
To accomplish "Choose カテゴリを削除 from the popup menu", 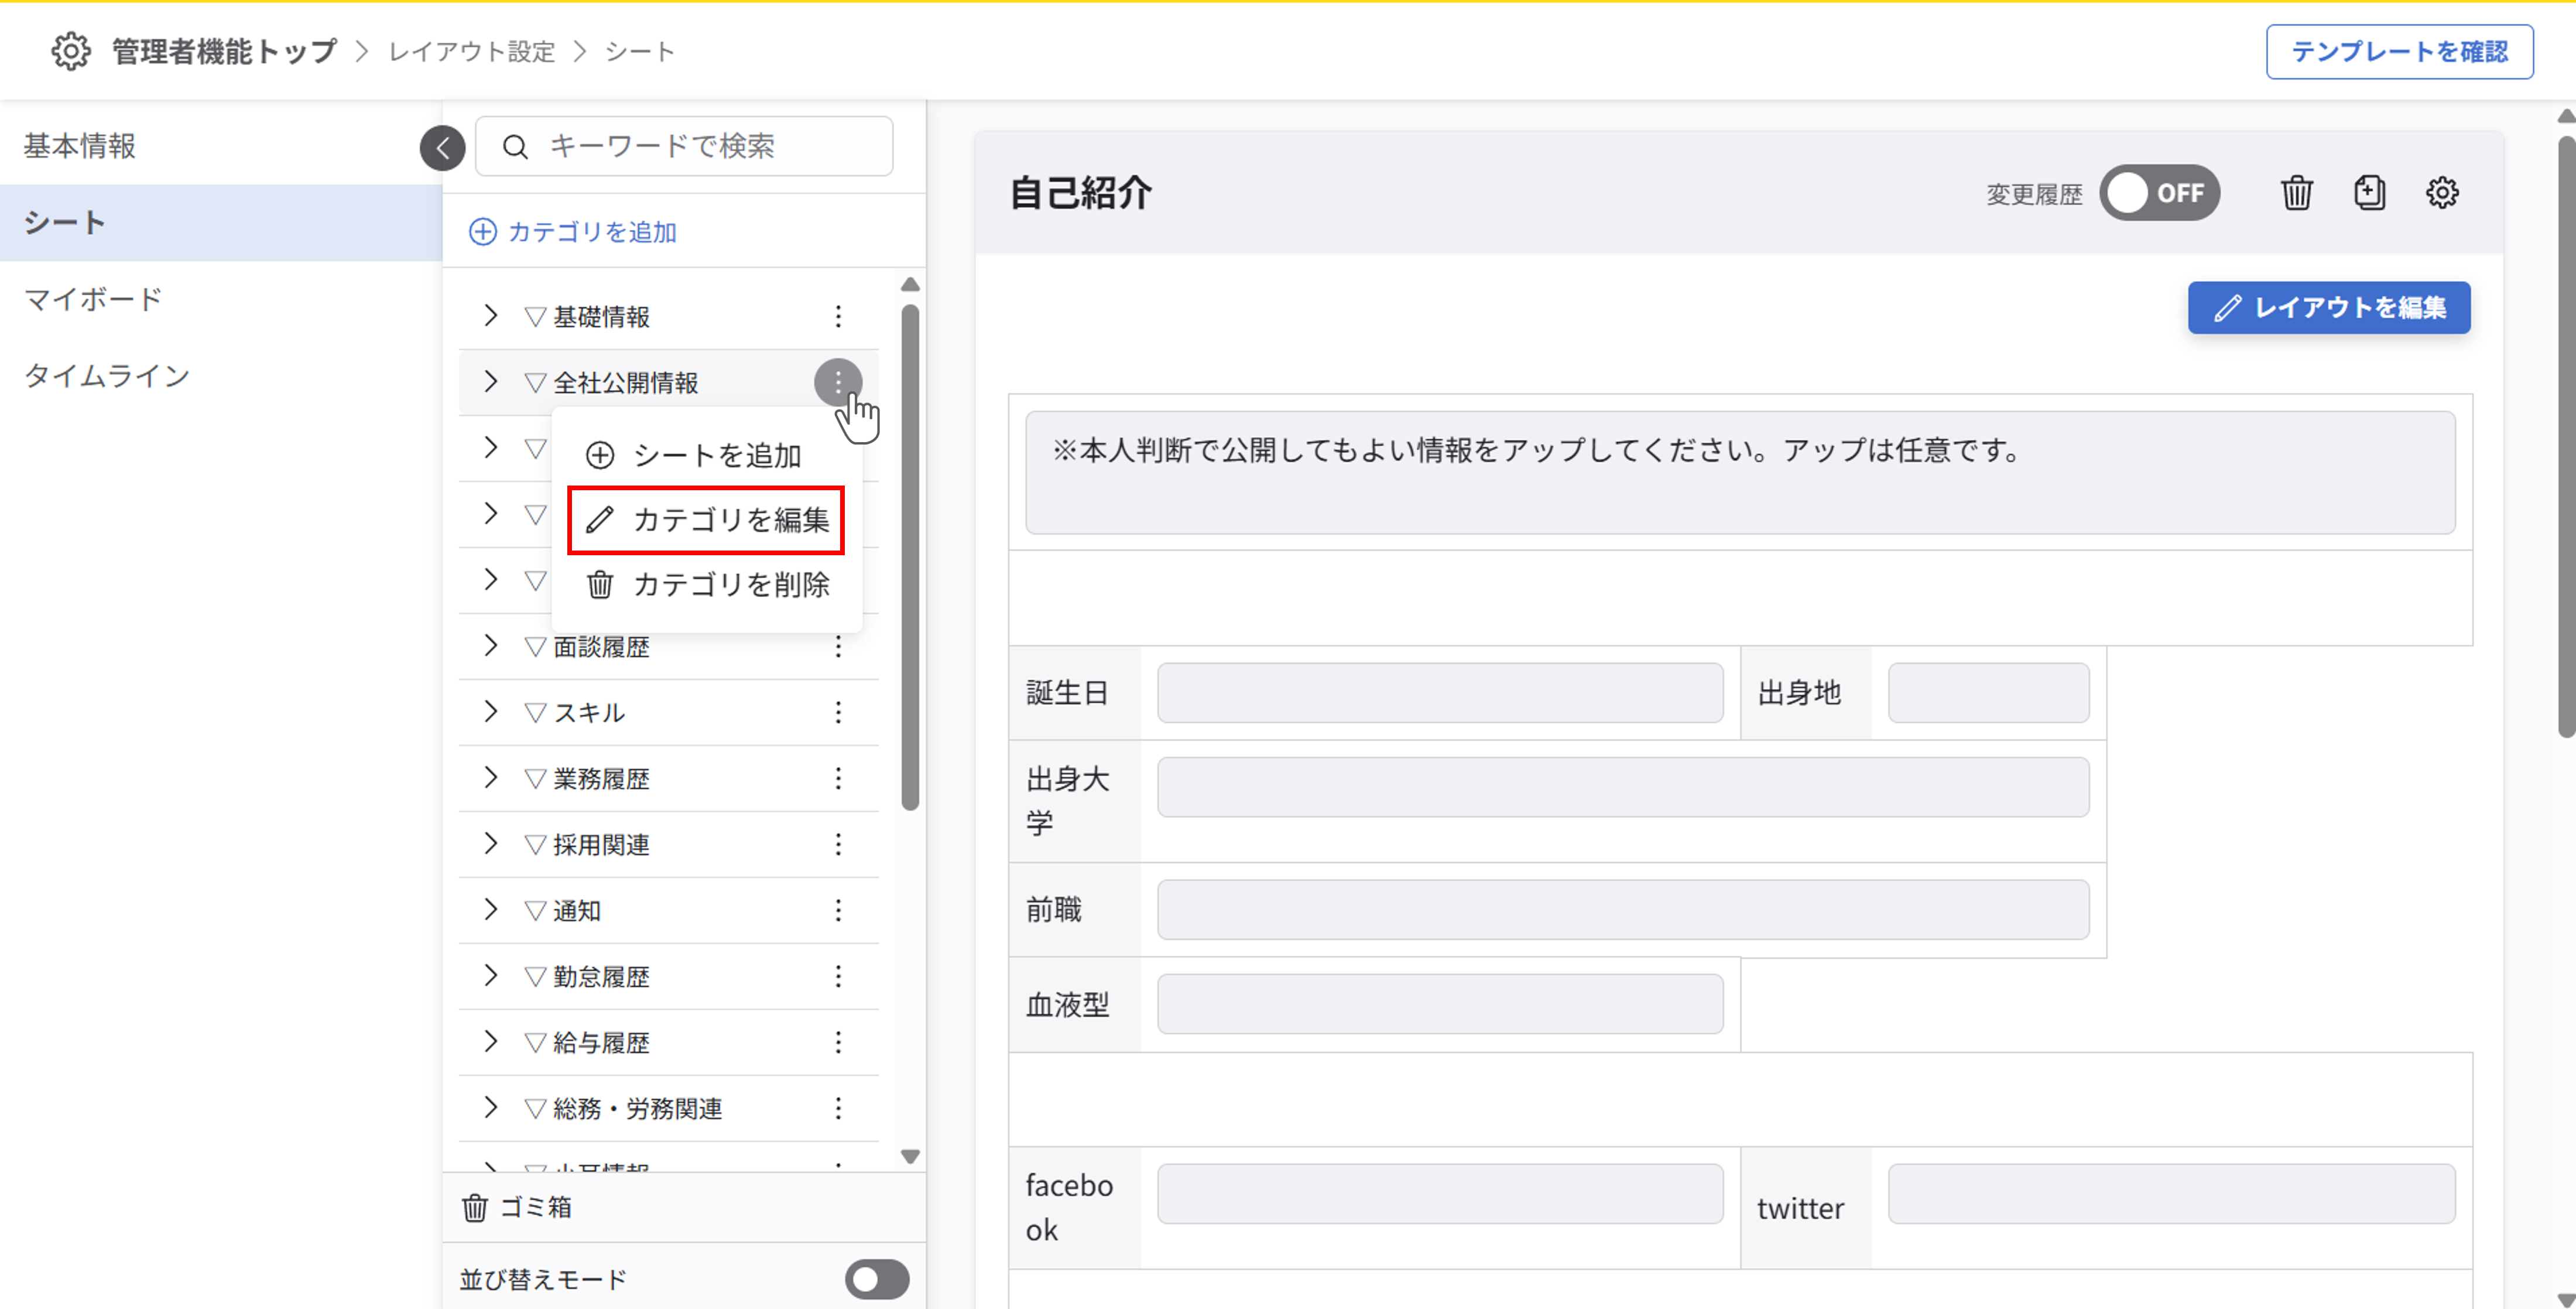I will pyautogui.click(x=706, y=585).
